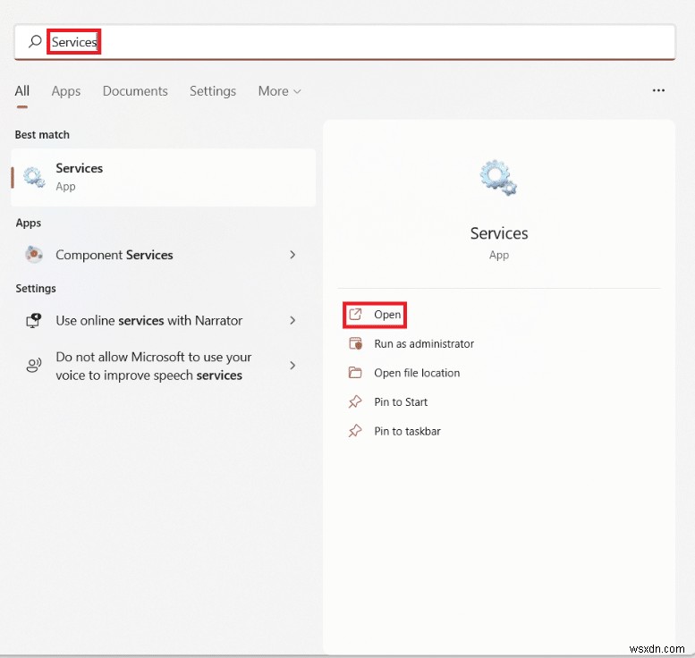Expand the speech services result chevron
This screenshot has height=658, width=695.
tap(292, 366)
